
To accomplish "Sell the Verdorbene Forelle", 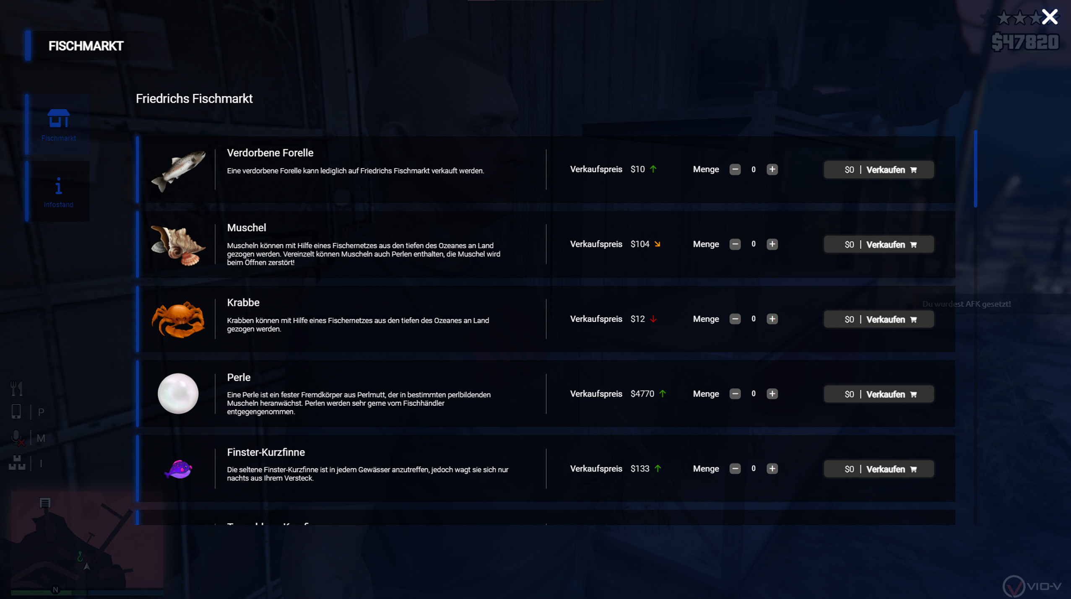I will pos(879,170).
